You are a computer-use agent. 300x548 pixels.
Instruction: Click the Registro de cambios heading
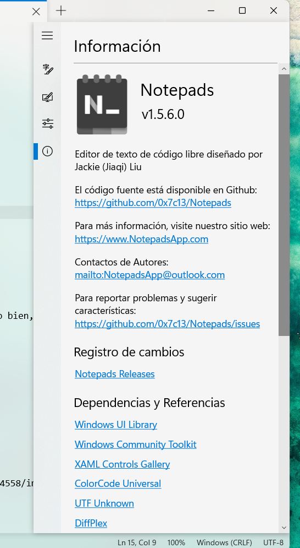point(129,352)
